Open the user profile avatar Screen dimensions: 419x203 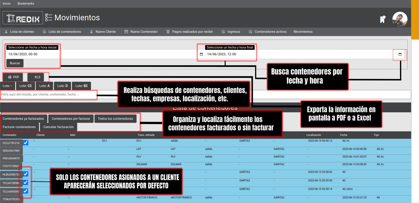coord(400,19)
